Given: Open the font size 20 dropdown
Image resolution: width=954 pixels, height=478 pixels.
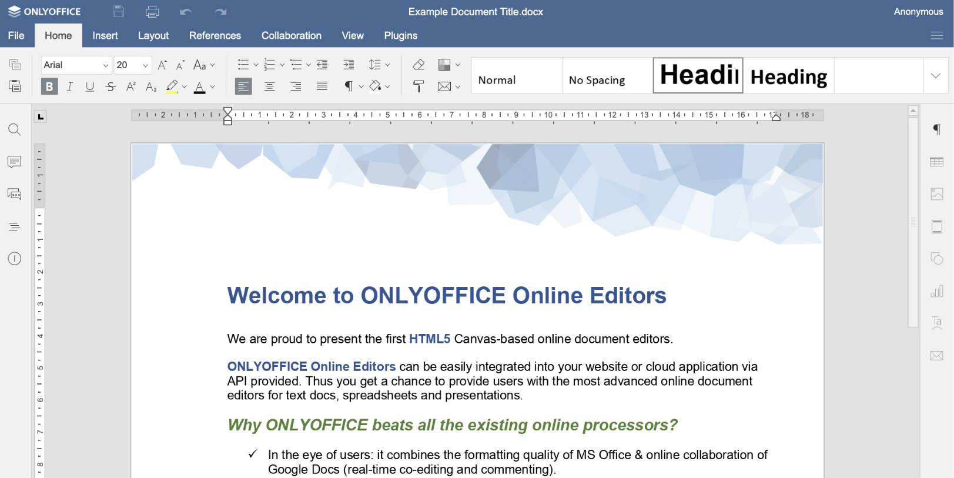Looking at the screenshot, I should [145, 65].
